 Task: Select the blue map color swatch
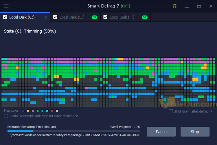pyautogui.click(x=42, y=111)
